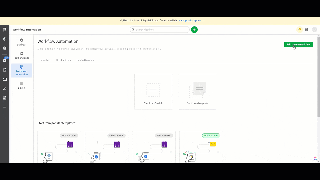
Task: Click Add custom workflow button
Action: tap(298, 44)
